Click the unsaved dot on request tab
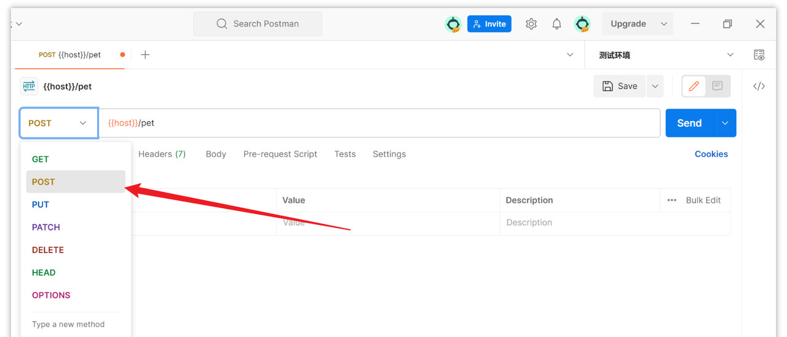 122,55
